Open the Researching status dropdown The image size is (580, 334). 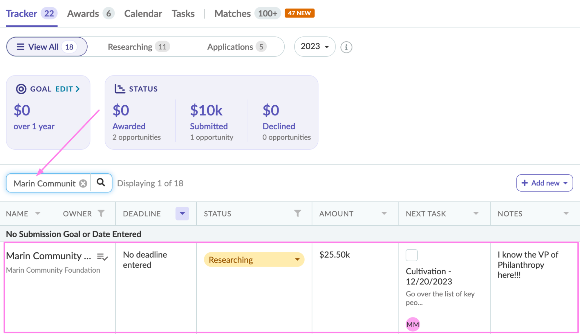(x=254, y=260)
